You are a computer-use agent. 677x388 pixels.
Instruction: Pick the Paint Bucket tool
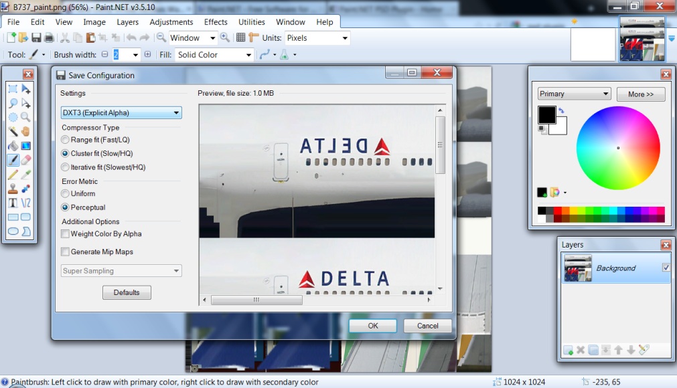coord(13,146)
